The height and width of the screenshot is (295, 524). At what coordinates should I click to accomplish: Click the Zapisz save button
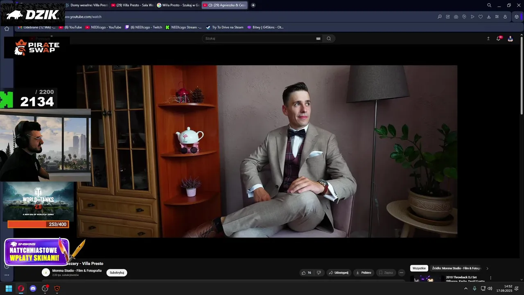coord(386,272)
